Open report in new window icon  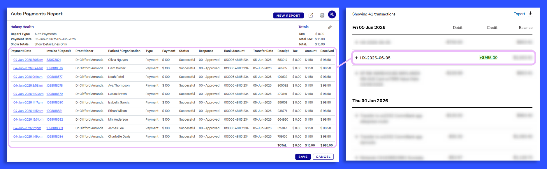click(311, 15)
